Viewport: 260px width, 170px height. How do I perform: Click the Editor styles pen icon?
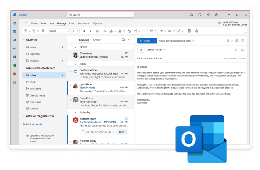(x=151, y=31)
